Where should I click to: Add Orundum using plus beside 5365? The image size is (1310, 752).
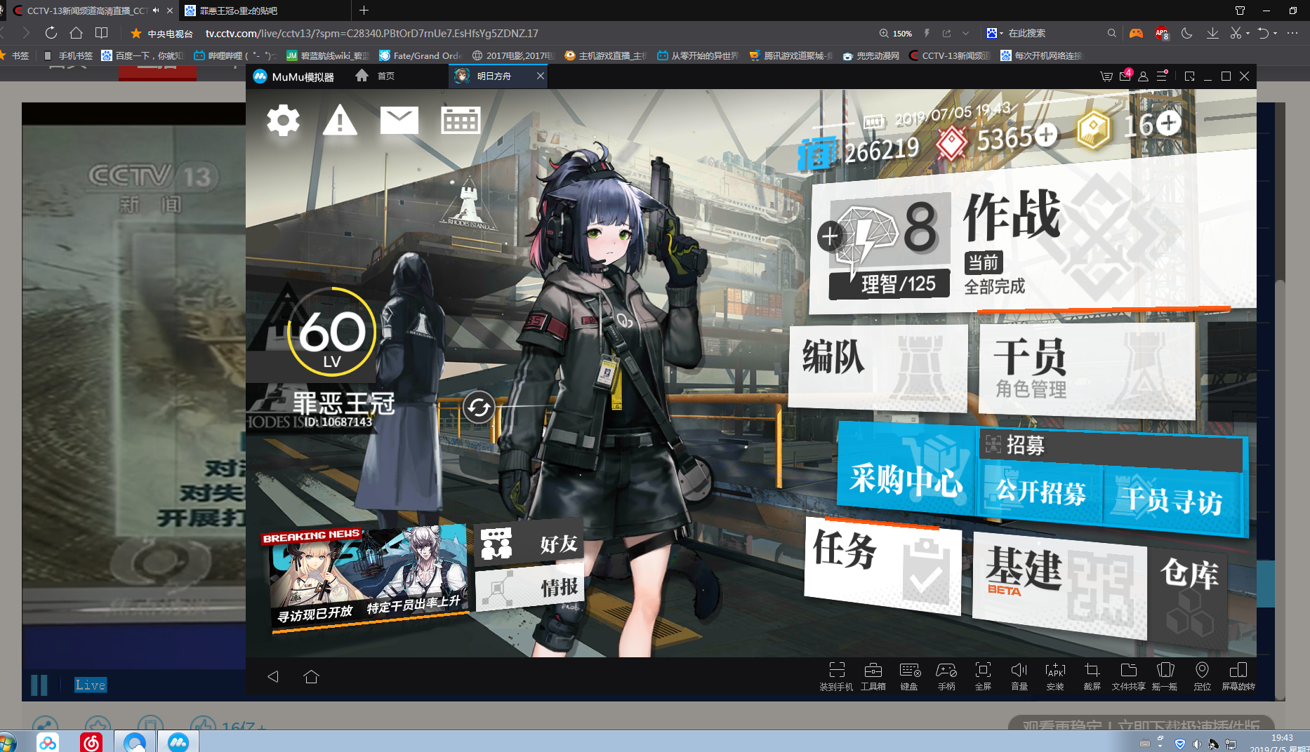click(1046, 134)
